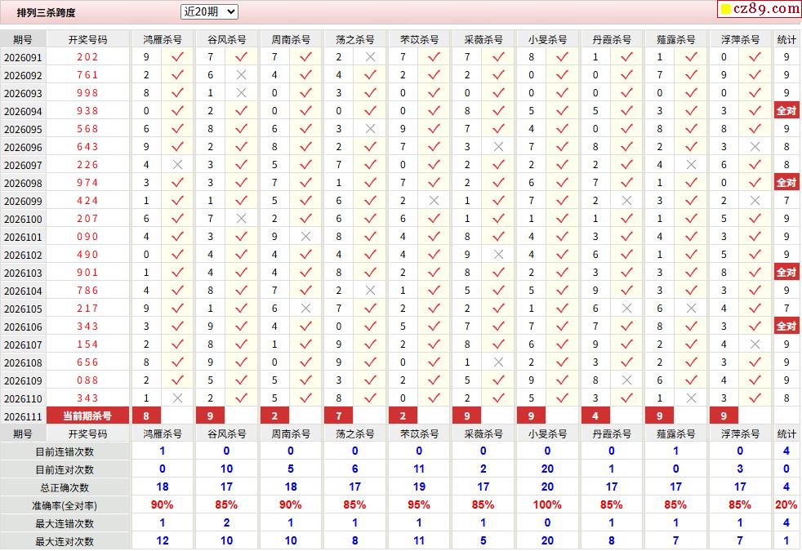
Task: Click the 总正确次数 row label
Action: (x=65, y=487)
